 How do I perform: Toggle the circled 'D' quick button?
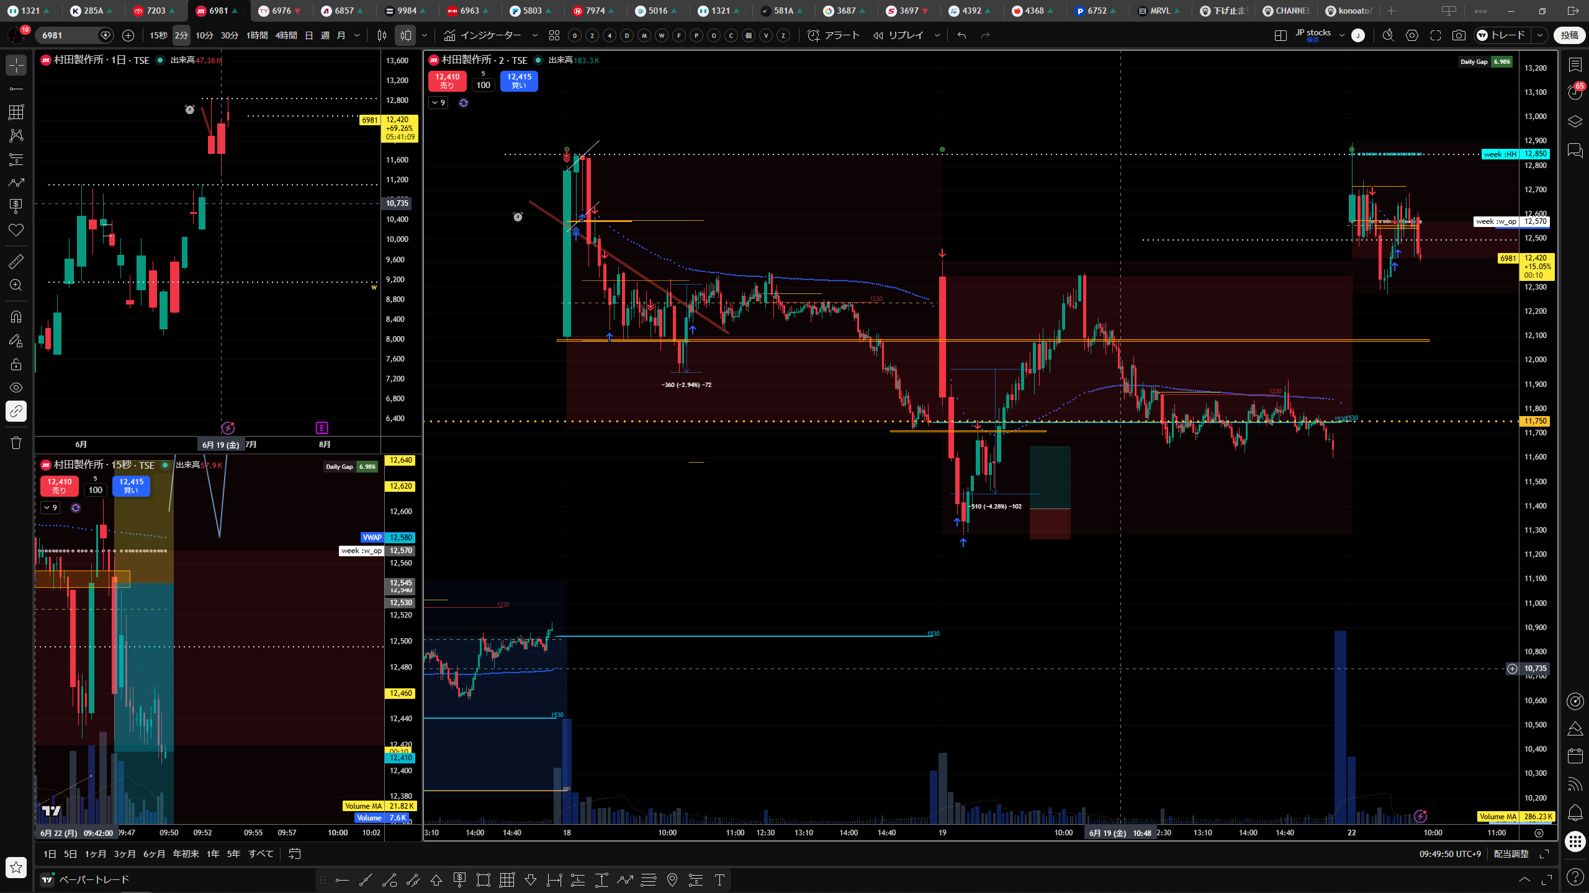[x=627, y=35]
